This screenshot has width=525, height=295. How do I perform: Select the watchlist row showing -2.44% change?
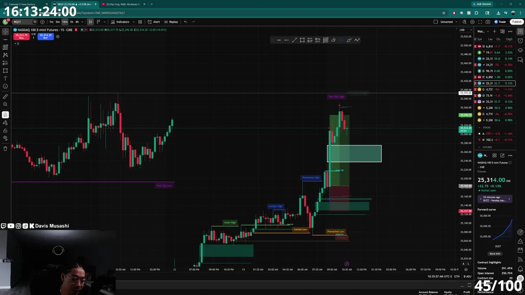pyautogui.click(x=495, y=95)
